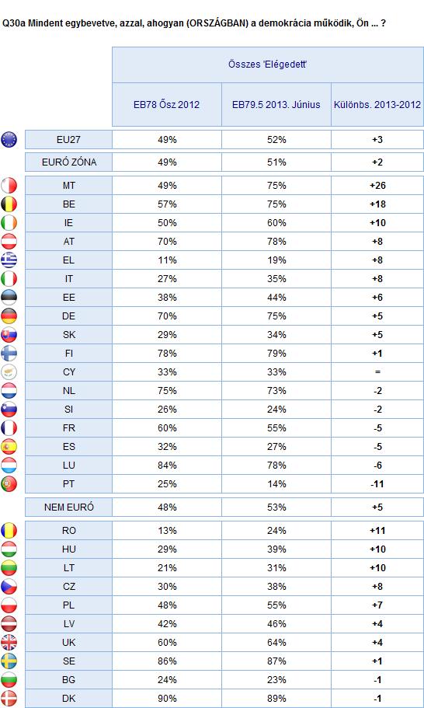Click the Greece flag icon
424x708 pixels.
(9, 260)
